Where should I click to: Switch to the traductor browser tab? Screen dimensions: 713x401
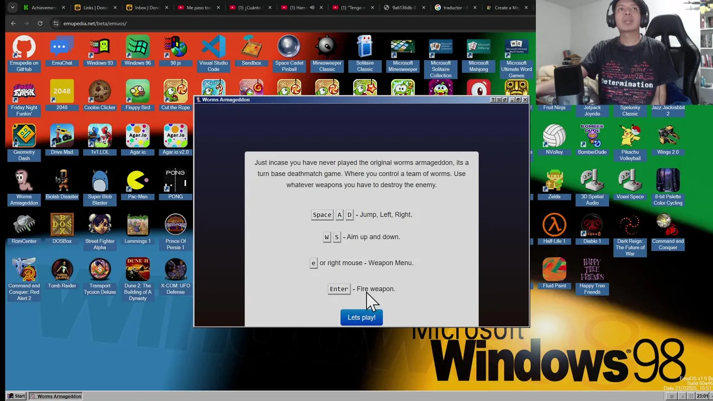pos(456,8)
